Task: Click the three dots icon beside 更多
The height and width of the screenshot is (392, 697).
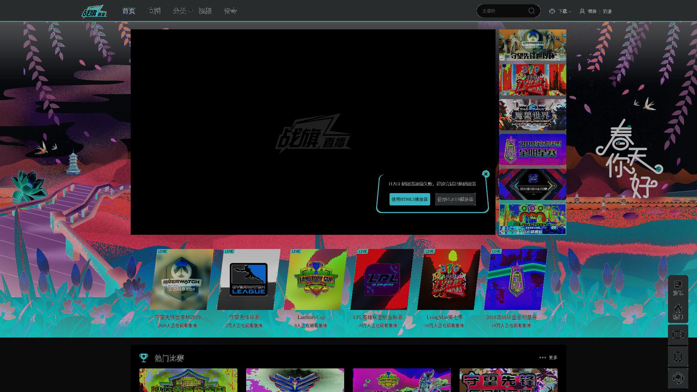Action: (543, 358)
